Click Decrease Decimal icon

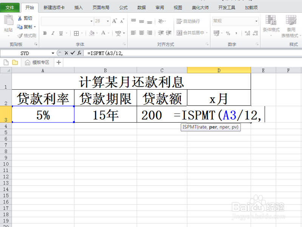[x=255, y=33]
